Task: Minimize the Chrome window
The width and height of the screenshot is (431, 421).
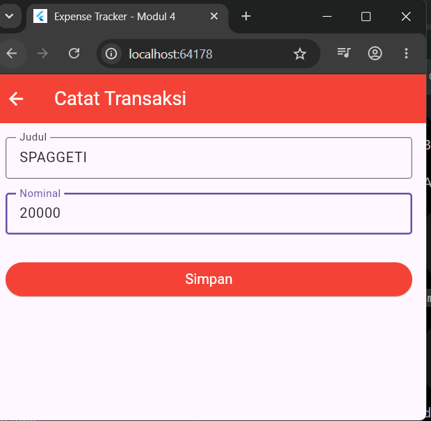Action: 327,17
